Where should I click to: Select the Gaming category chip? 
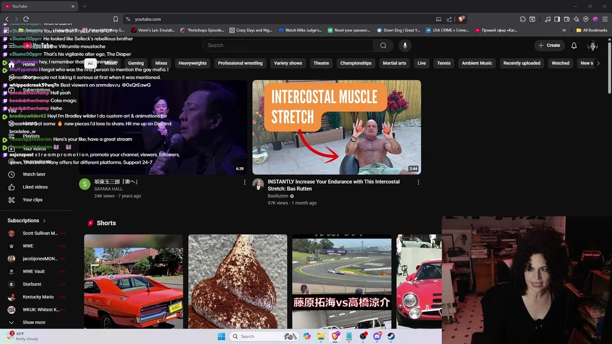[x=136, y=63]
